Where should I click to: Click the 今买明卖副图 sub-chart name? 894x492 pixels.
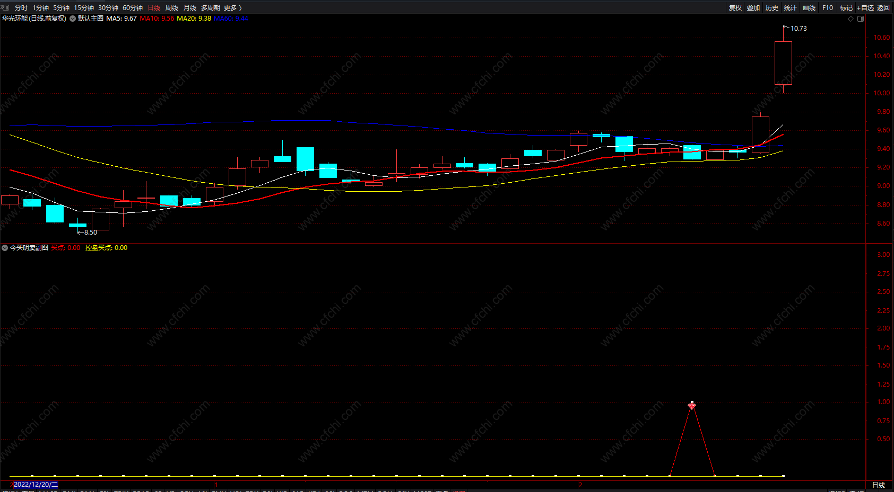(29, 248)
